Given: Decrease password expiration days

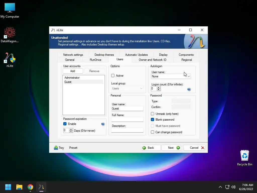Looking at the screenshot, I should [71, 131].
